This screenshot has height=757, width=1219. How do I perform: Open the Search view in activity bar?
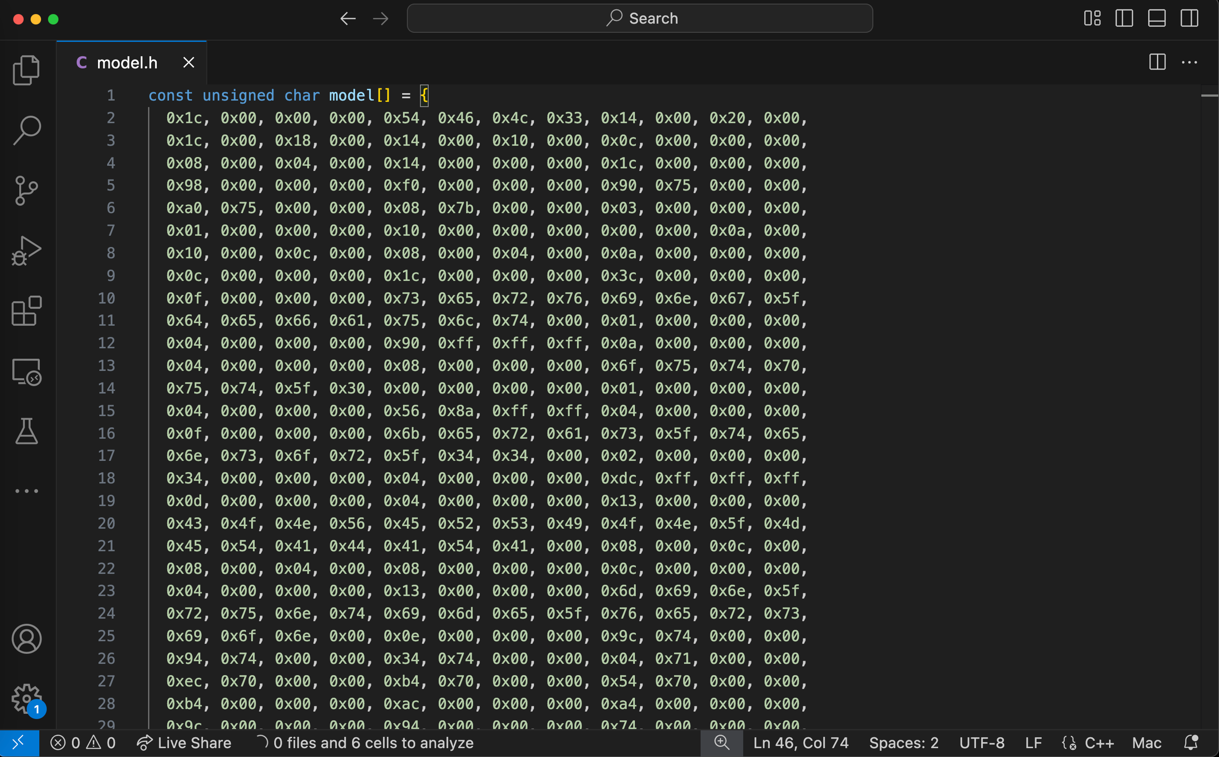click(26, 130)
